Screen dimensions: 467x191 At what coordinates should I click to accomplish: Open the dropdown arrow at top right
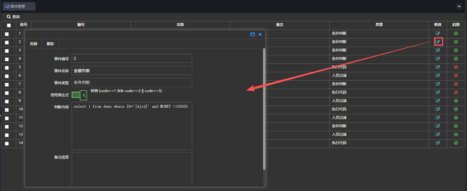click(x=459, y=6)
